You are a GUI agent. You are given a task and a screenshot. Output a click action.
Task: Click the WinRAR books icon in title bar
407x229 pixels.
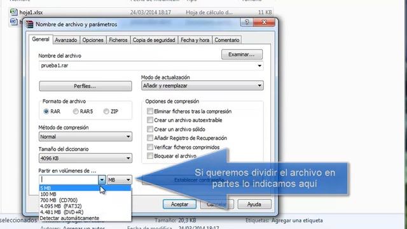point(30,24)
